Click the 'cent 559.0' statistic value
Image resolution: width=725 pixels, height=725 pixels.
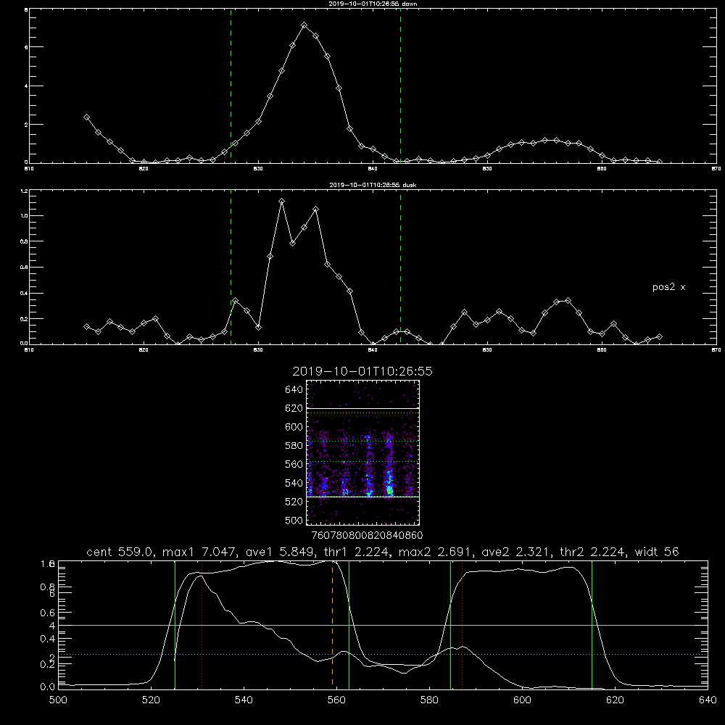(x=122, y=552)
